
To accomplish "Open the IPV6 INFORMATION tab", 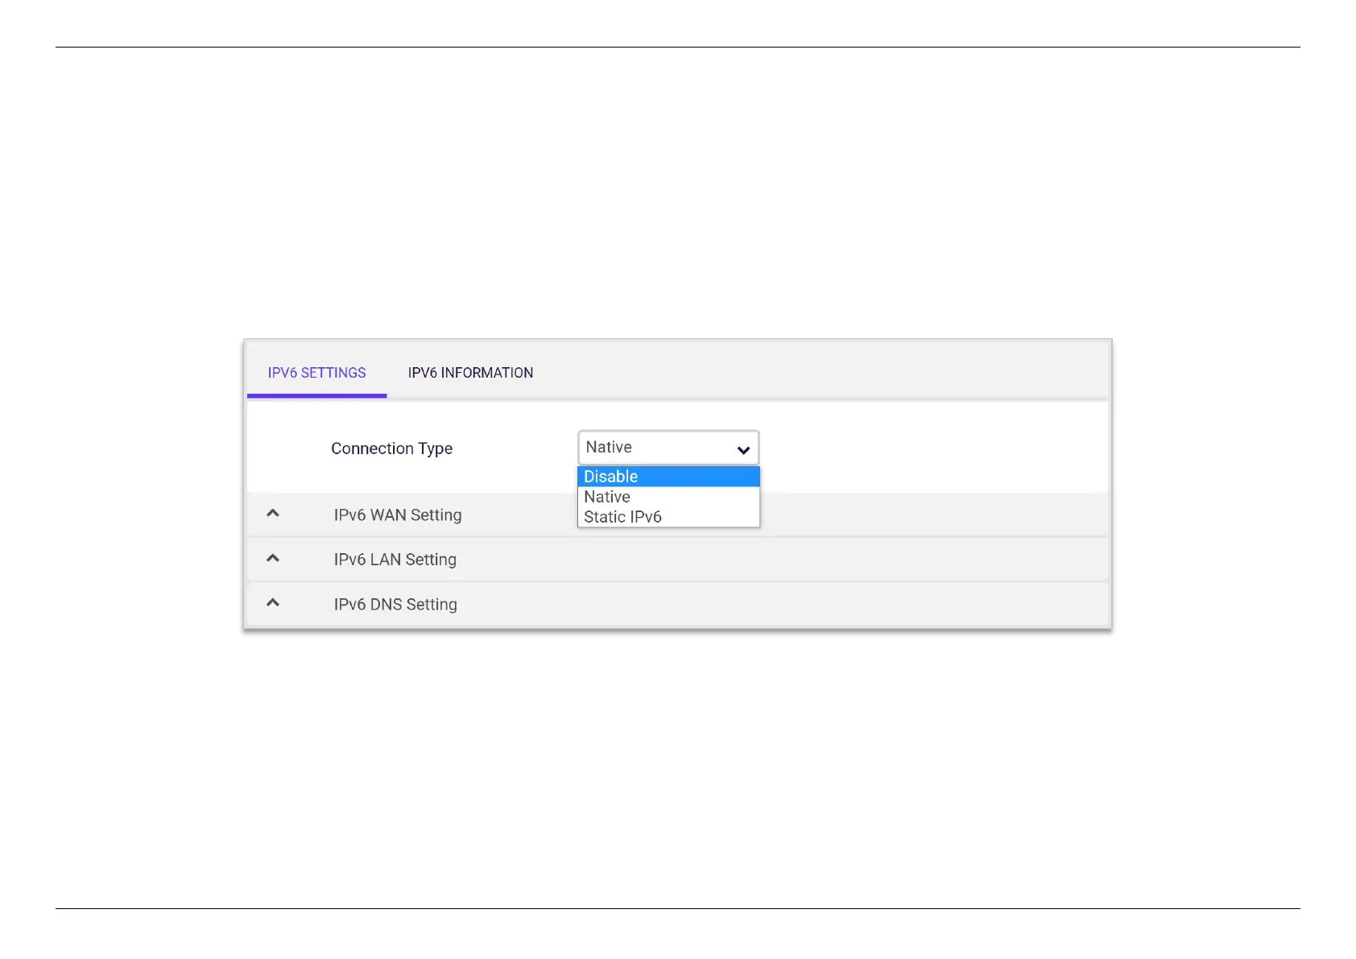I will tap(470, 373).
